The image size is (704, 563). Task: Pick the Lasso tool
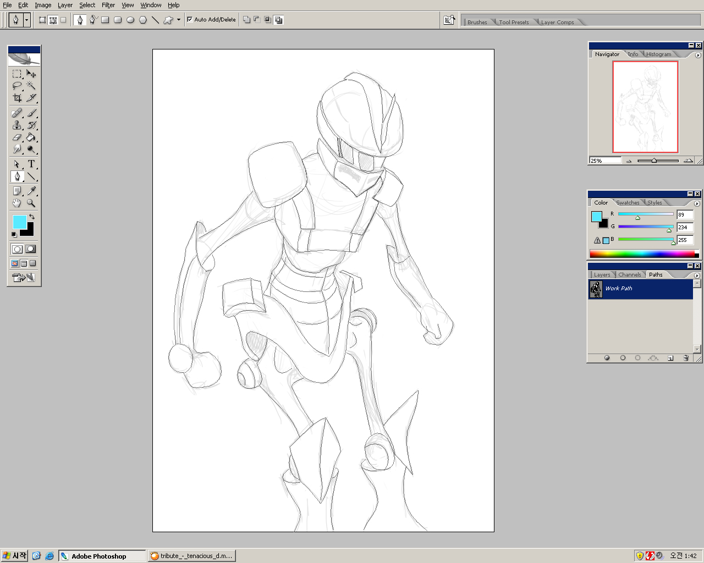[x=17, y=86]
